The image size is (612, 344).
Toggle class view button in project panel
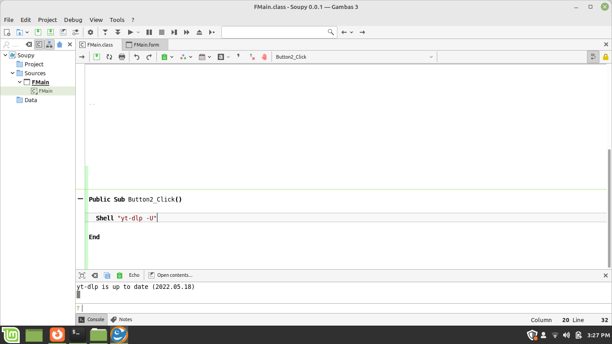(x=39, y=44)
